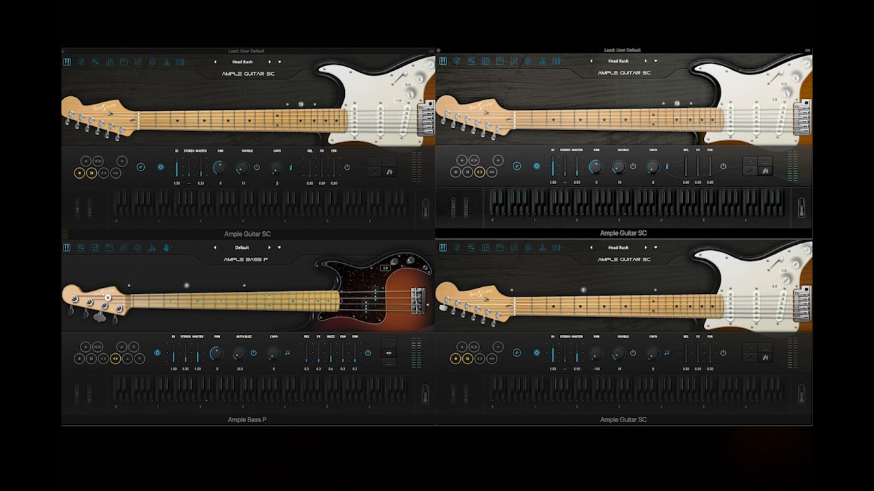Click the capo position 0 marker above the Ample Bass P fretboard
This screenshot has height=491, width=874.
186,285
